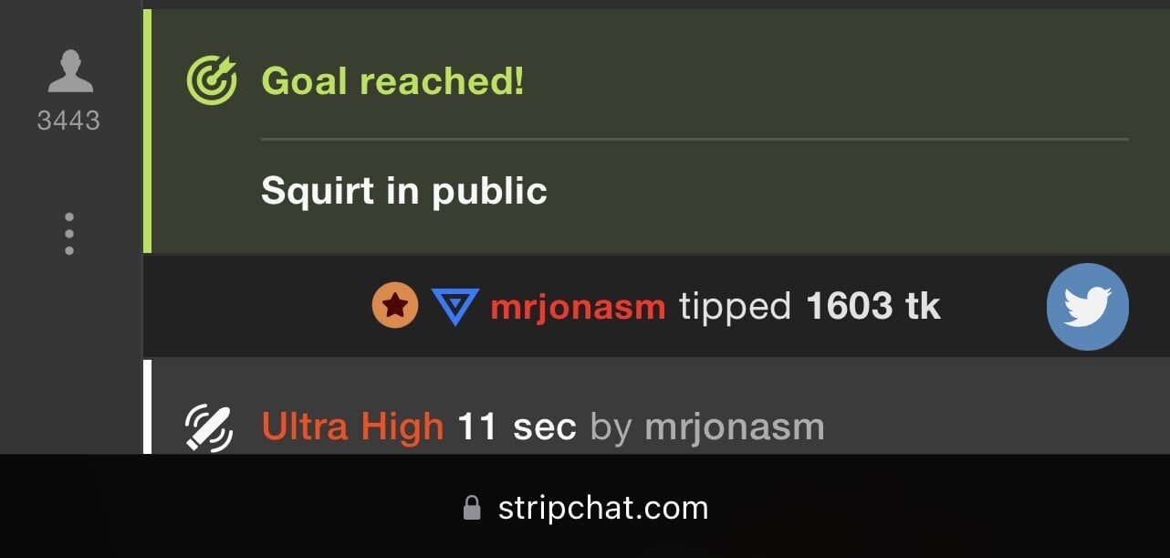Viewport: 1170px width, 558px height.
Task: Click the "Ultra High" intensity label
Action: click(x=352, y=426)
